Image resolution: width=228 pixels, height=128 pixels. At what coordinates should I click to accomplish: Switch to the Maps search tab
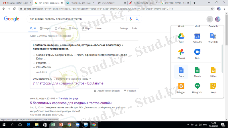[86, 28]
